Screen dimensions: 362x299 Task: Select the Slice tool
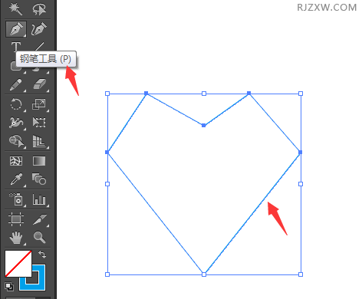[40, 219]
